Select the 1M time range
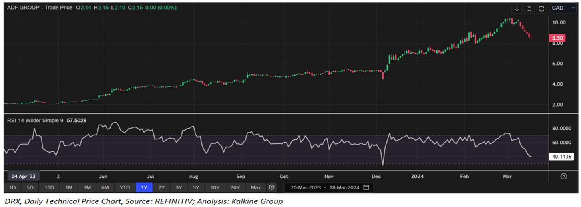The height and width of the screenshot is (207, 581). [x=69, y=187]
